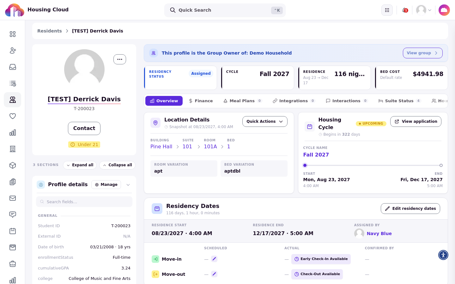Click View application button
The height and width of the screenshot is (284, 455).
tap(416, 121)
